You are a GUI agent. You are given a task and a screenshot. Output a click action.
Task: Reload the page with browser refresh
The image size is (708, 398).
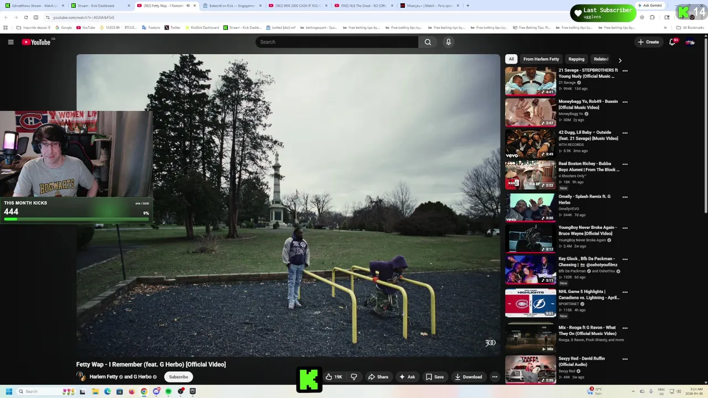pos(25,17)
